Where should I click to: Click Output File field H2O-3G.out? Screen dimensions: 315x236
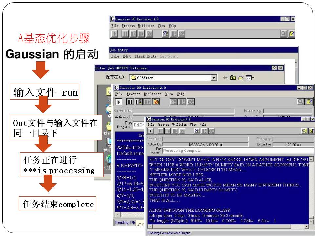pos(293,144)
